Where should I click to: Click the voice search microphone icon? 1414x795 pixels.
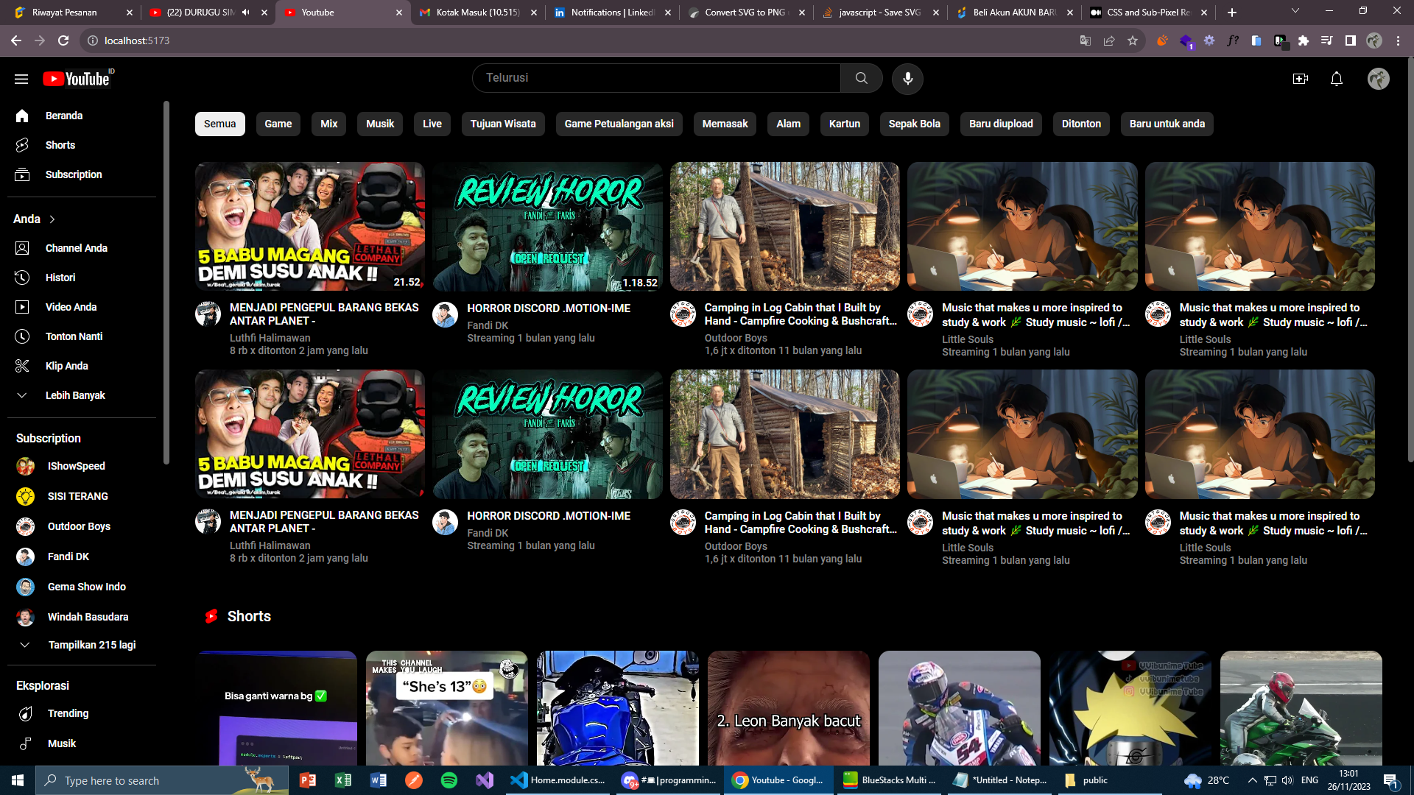pyautogui.click(x=907, y=78)
